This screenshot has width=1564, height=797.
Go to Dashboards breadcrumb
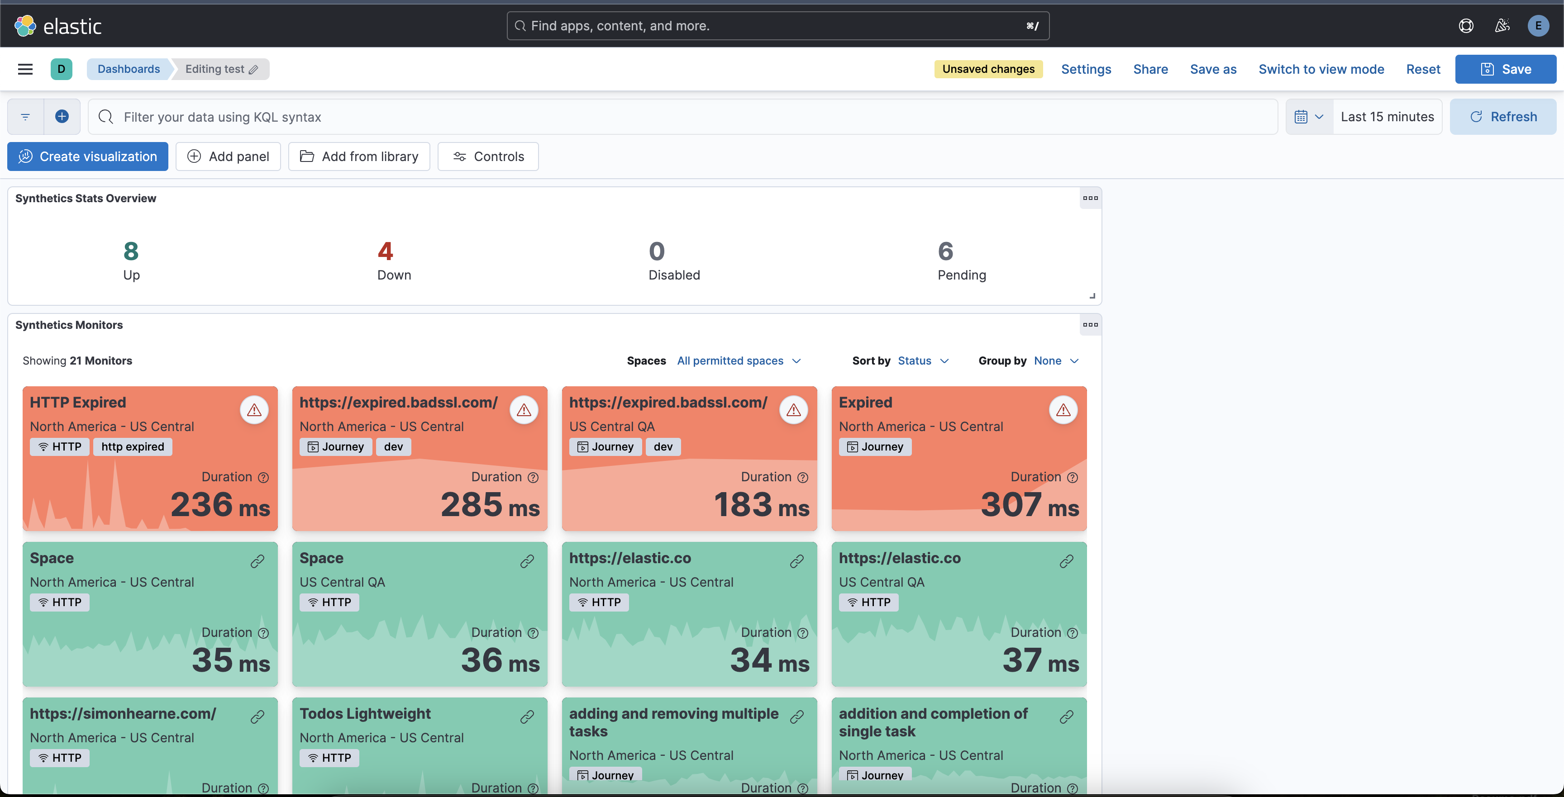click(x=129, y=69)
